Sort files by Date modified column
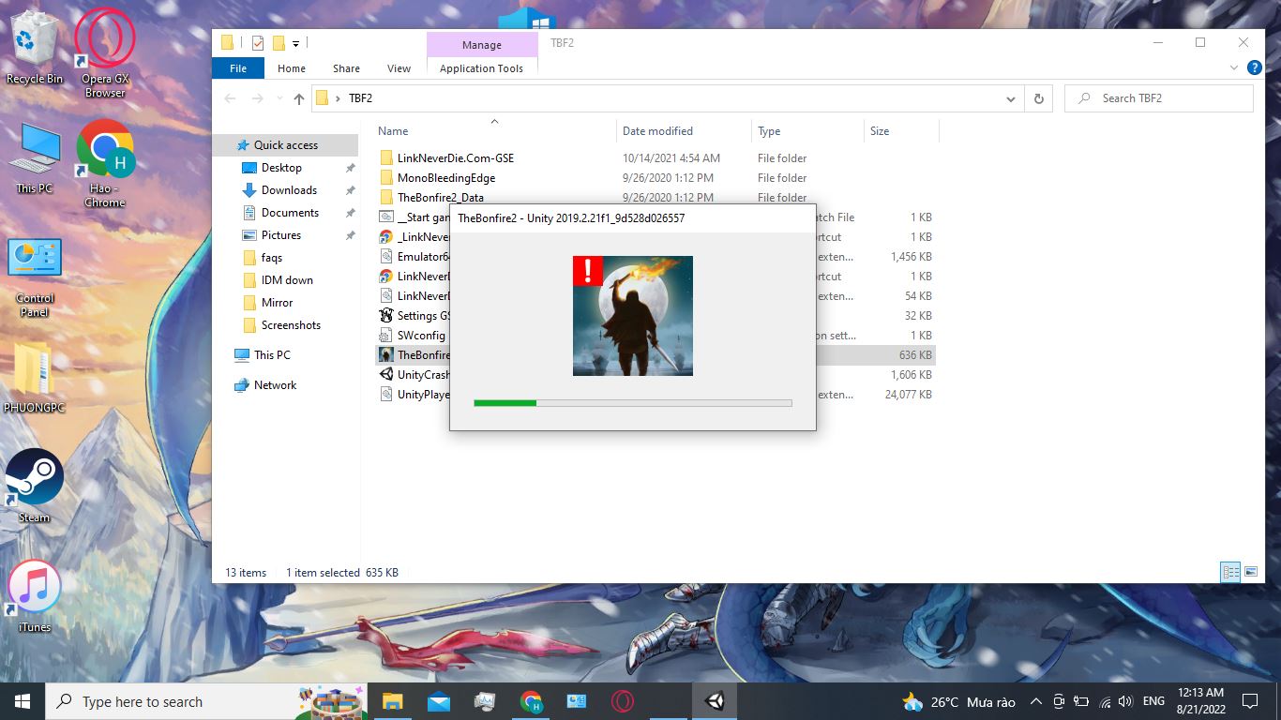 657,131
